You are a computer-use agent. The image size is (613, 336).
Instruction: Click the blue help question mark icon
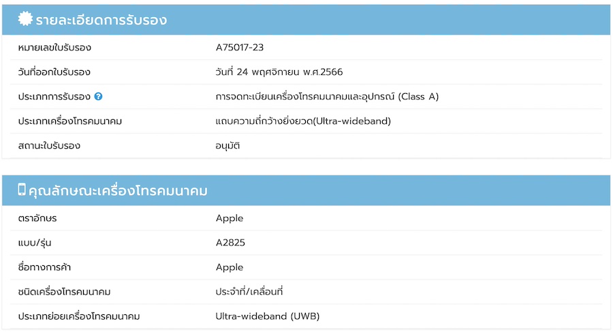99,97
